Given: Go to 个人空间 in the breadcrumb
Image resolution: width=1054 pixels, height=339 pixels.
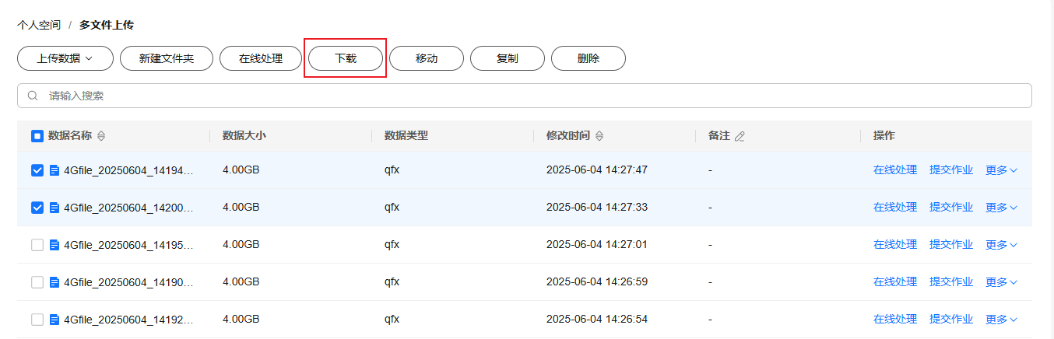Looking at the screenshot, I should [x=39, y=25].
